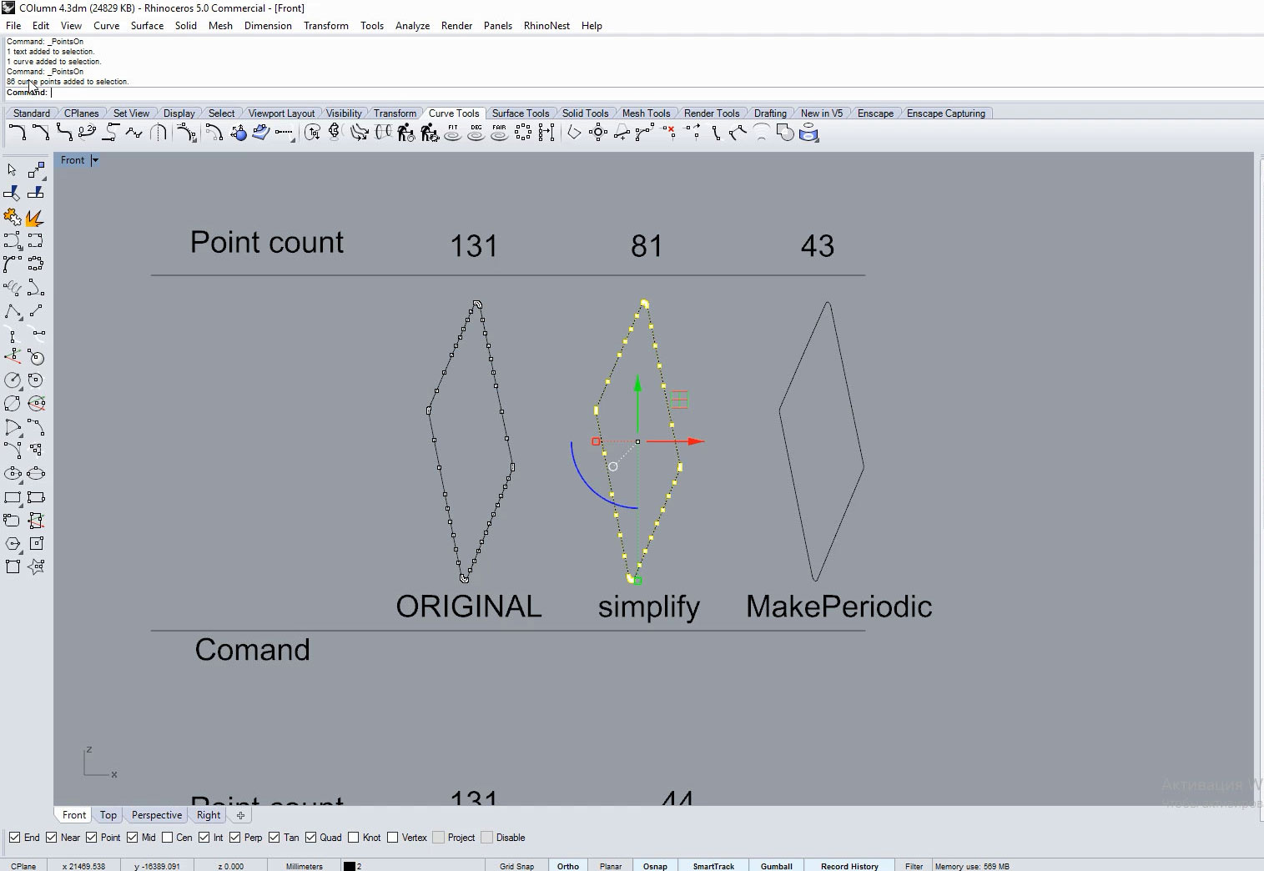This screenshot has height=871, width=1264.
Task: Select the Circle center-radius tool
Action: coord(12,380)
